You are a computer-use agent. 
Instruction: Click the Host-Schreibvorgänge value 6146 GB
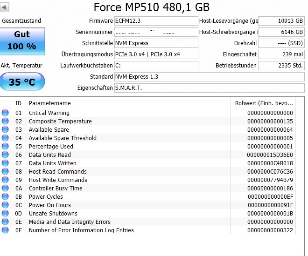[x=281, y=32]
